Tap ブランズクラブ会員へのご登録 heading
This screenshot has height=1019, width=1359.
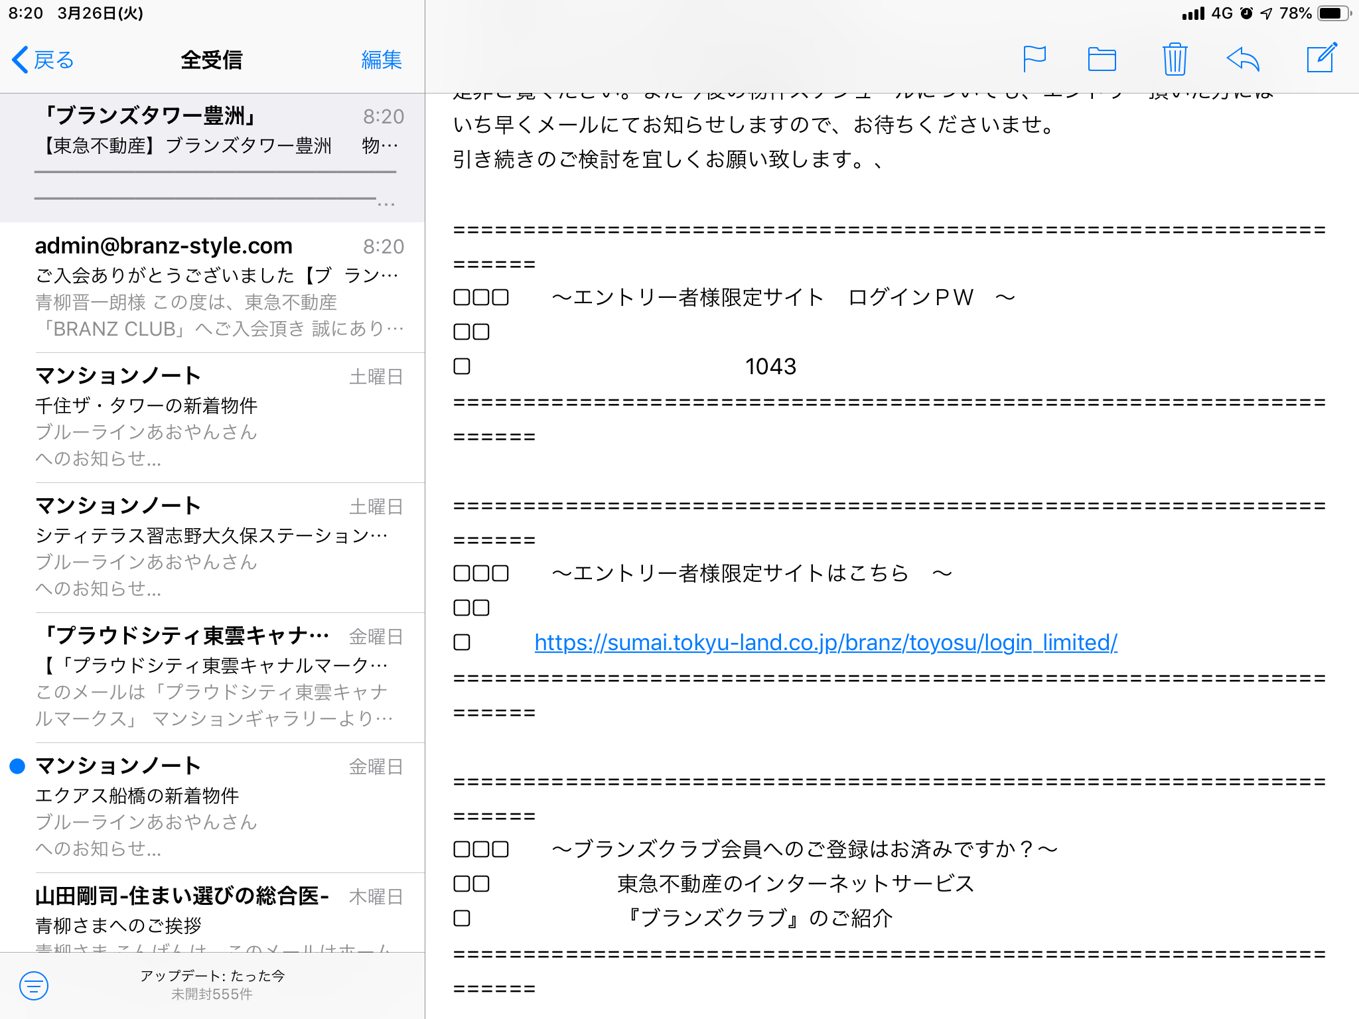[x=804, y=849]
